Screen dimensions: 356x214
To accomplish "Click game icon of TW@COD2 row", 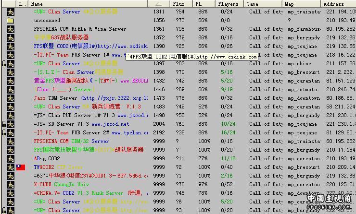I will pos(11,167).
